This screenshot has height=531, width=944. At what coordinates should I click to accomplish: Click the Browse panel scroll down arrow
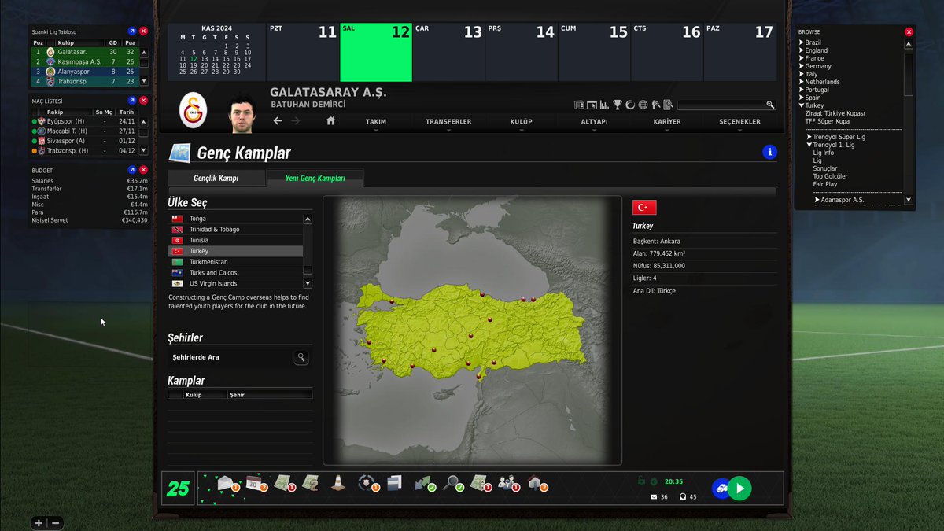coord(909,200)
